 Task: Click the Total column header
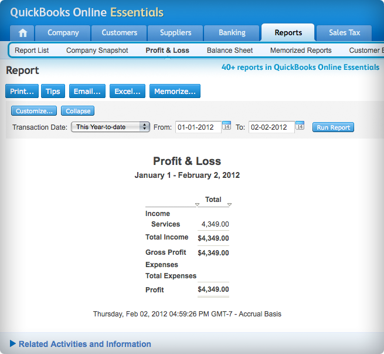click(213, 200)
